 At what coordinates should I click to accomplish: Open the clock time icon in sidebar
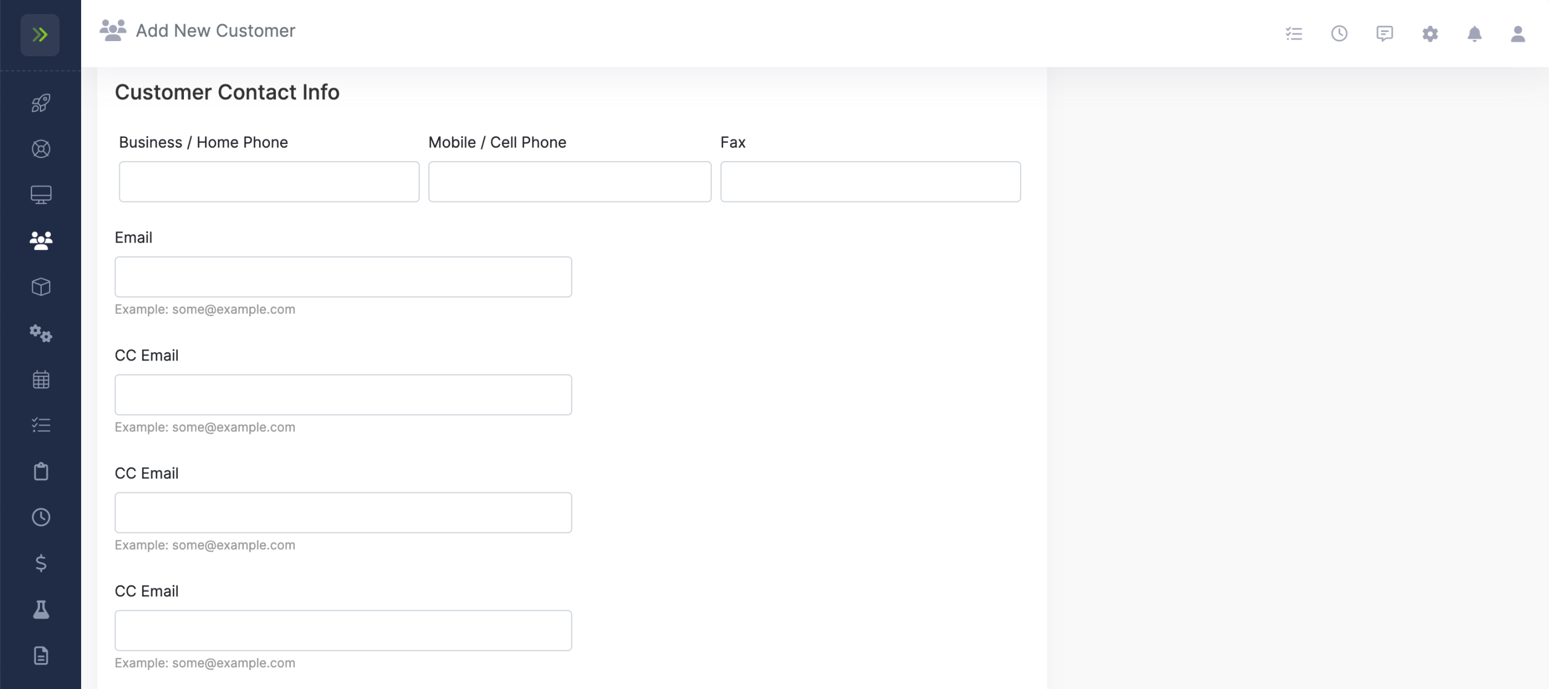tap(41, 517)
